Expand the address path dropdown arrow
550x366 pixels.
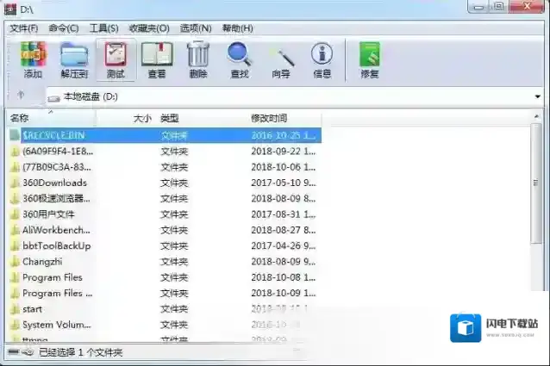tap(537, 96)
